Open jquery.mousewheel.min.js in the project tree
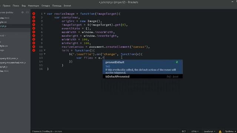 pyautogui.click(x=13, y=62)
